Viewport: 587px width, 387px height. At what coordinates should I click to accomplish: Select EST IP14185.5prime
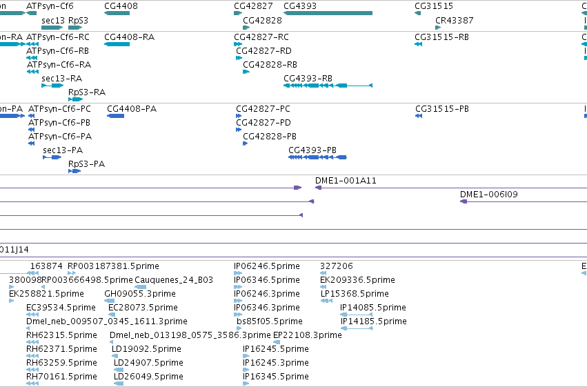[374, 322]
